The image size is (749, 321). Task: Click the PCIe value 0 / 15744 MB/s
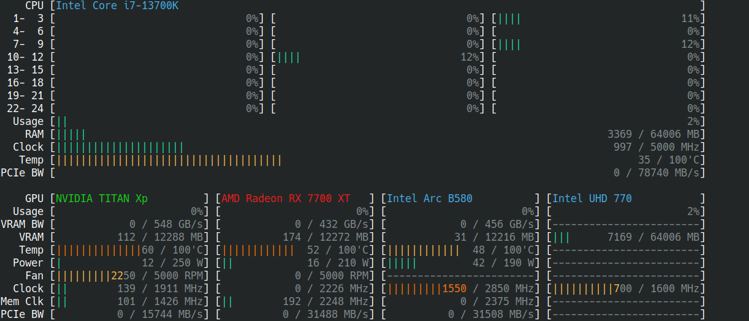click(x=160, y=314)
